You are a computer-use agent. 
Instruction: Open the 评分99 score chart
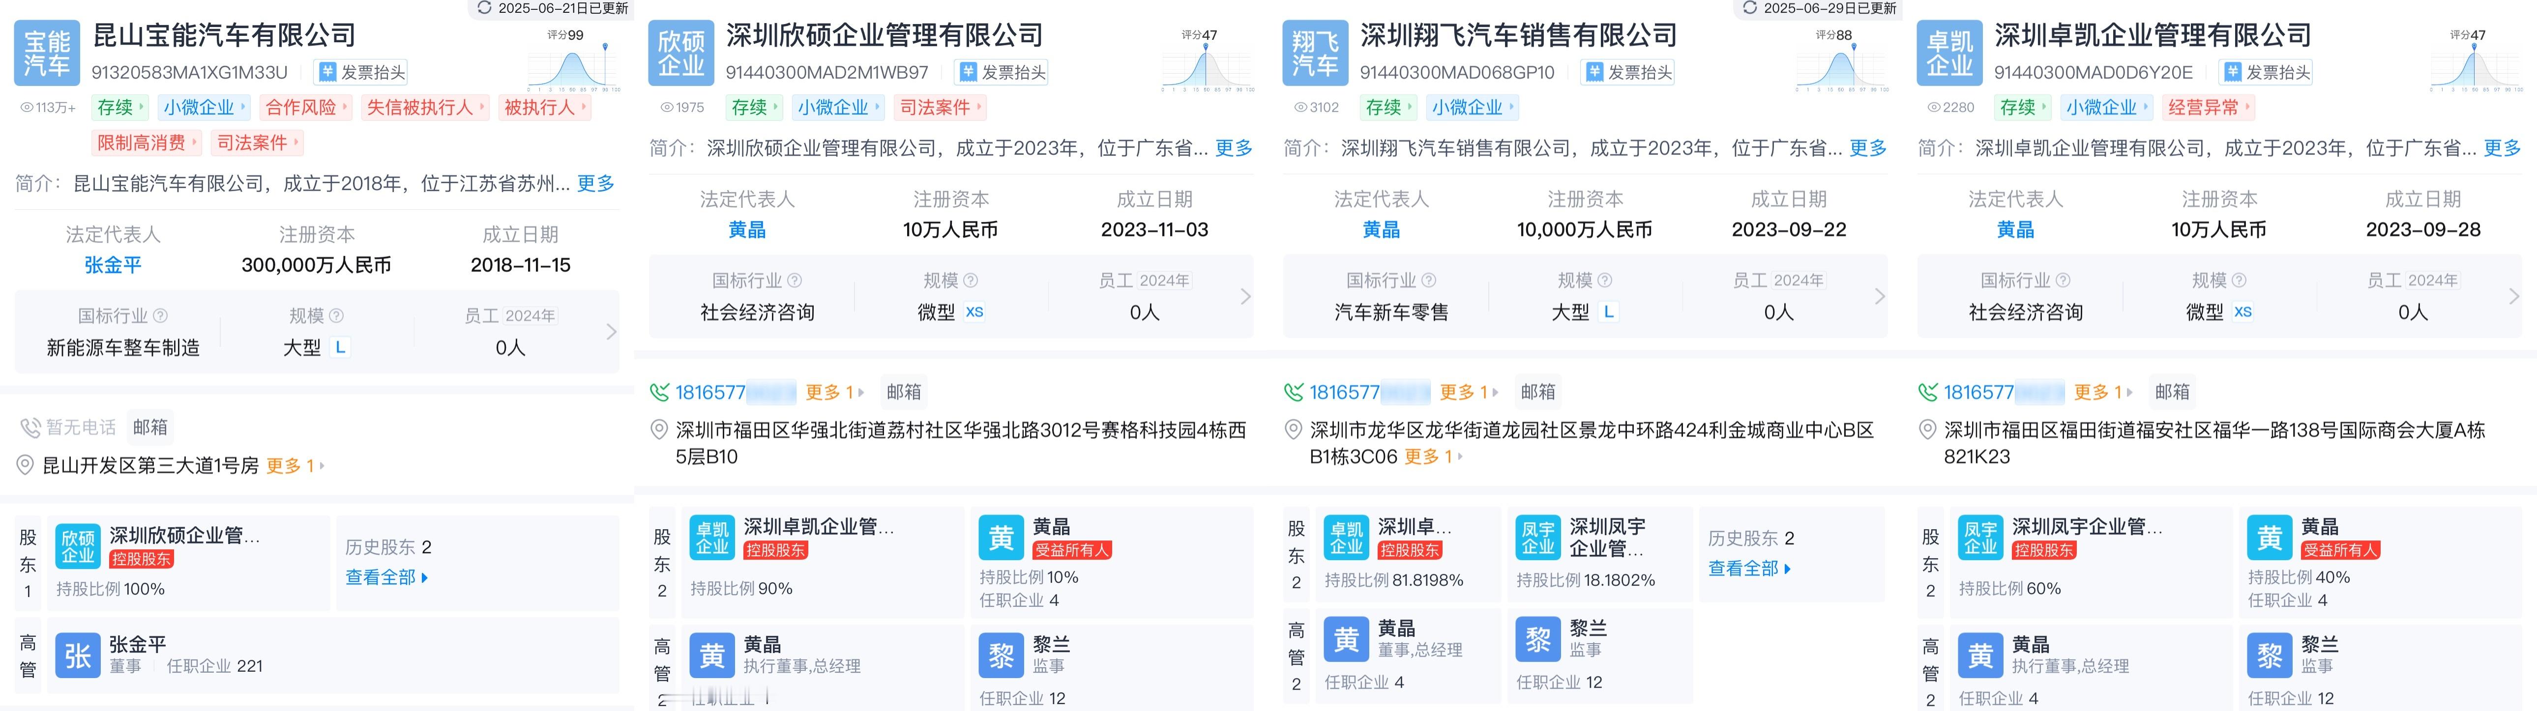click(x=575, y=61)
